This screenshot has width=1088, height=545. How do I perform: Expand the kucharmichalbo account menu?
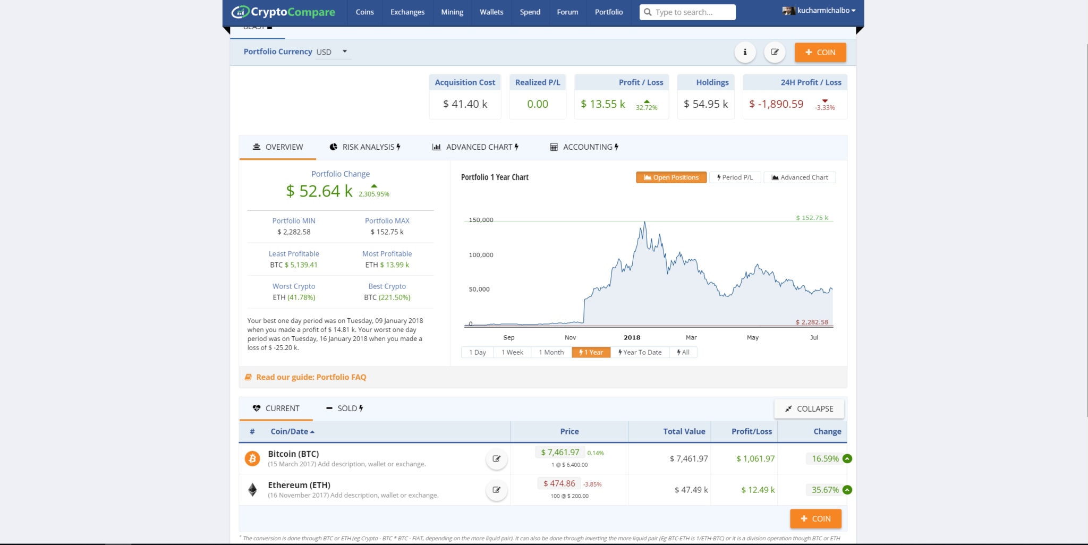tap(827, 11)
